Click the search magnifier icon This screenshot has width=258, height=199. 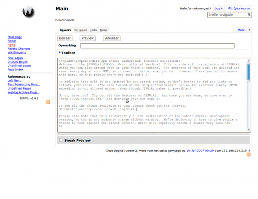249,15
